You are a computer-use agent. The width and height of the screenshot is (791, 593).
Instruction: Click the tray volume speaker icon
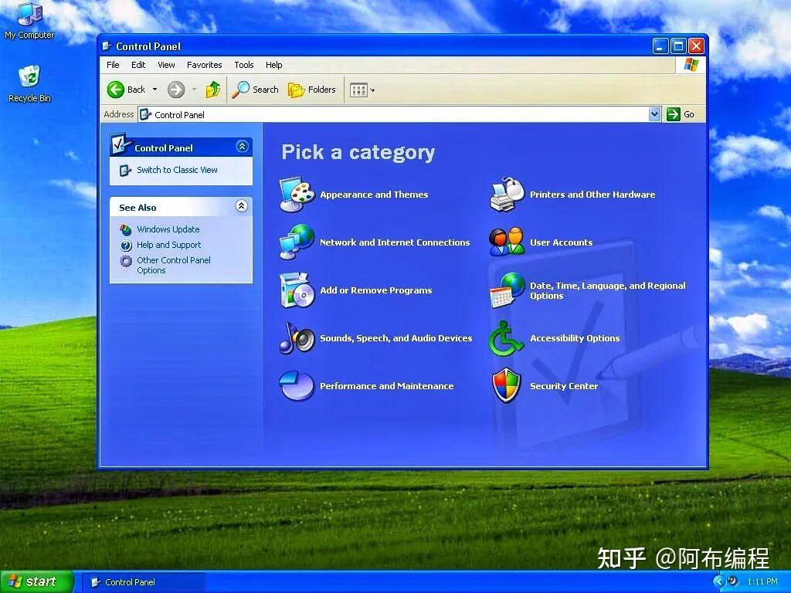coord(734,581)
